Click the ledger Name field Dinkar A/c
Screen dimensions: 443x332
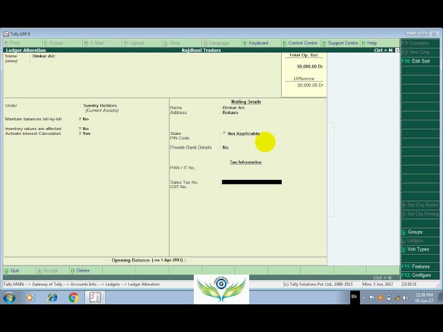44,56
